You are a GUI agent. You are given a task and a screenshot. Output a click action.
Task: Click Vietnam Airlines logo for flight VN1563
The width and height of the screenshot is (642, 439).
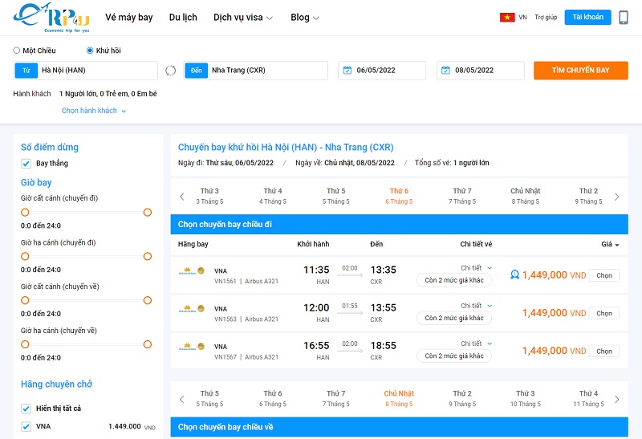192,309
